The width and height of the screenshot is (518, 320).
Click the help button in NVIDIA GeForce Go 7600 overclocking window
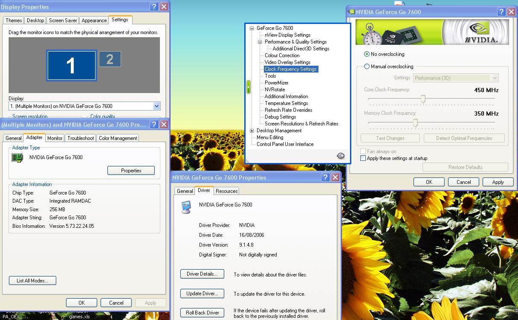pyautogui.click(x=501, y=12)
